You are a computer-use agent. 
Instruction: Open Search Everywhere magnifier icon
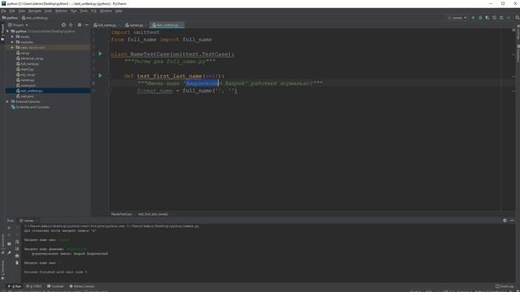[517, 18]
